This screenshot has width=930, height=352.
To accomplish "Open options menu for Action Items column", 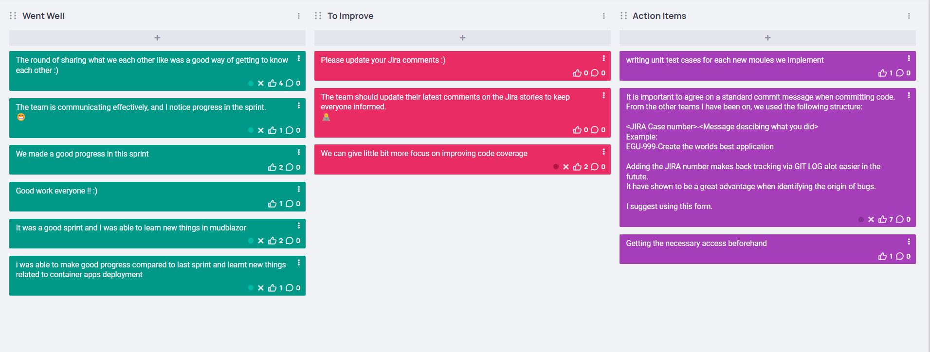I will 909,16.
